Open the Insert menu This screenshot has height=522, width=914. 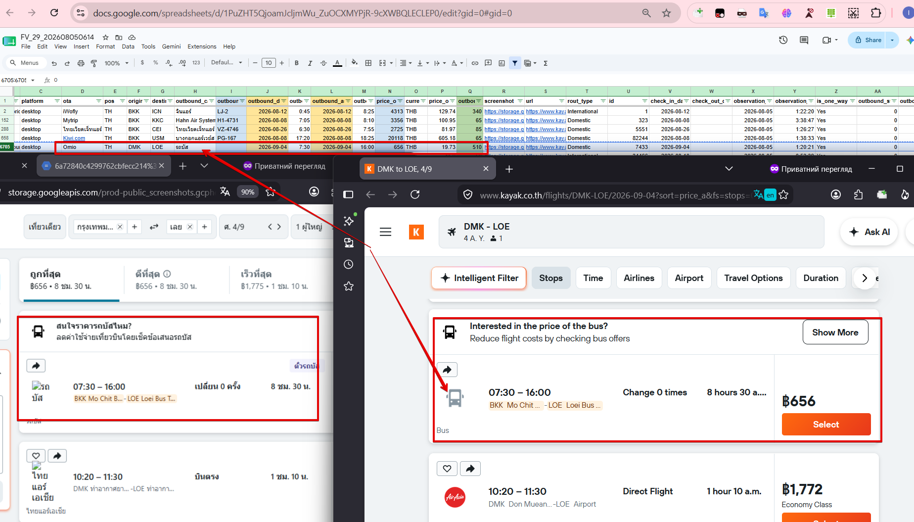point(82,47)
